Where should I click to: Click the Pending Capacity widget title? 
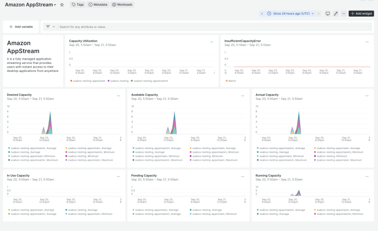pos(144,176)
